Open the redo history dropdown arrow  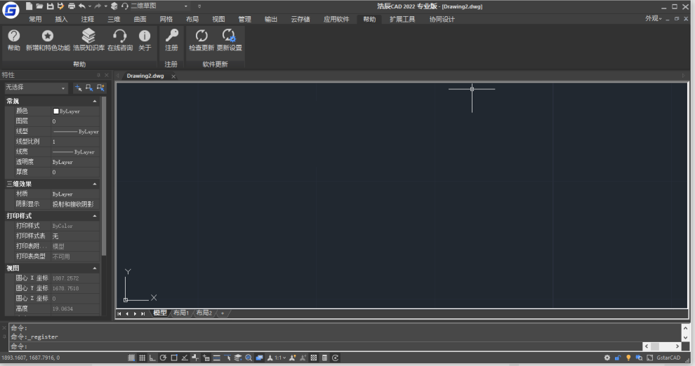(105, 6)
